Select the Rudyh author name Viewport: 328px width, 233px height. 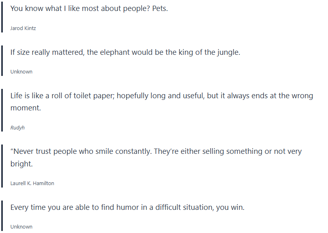(x=17, y=127)
